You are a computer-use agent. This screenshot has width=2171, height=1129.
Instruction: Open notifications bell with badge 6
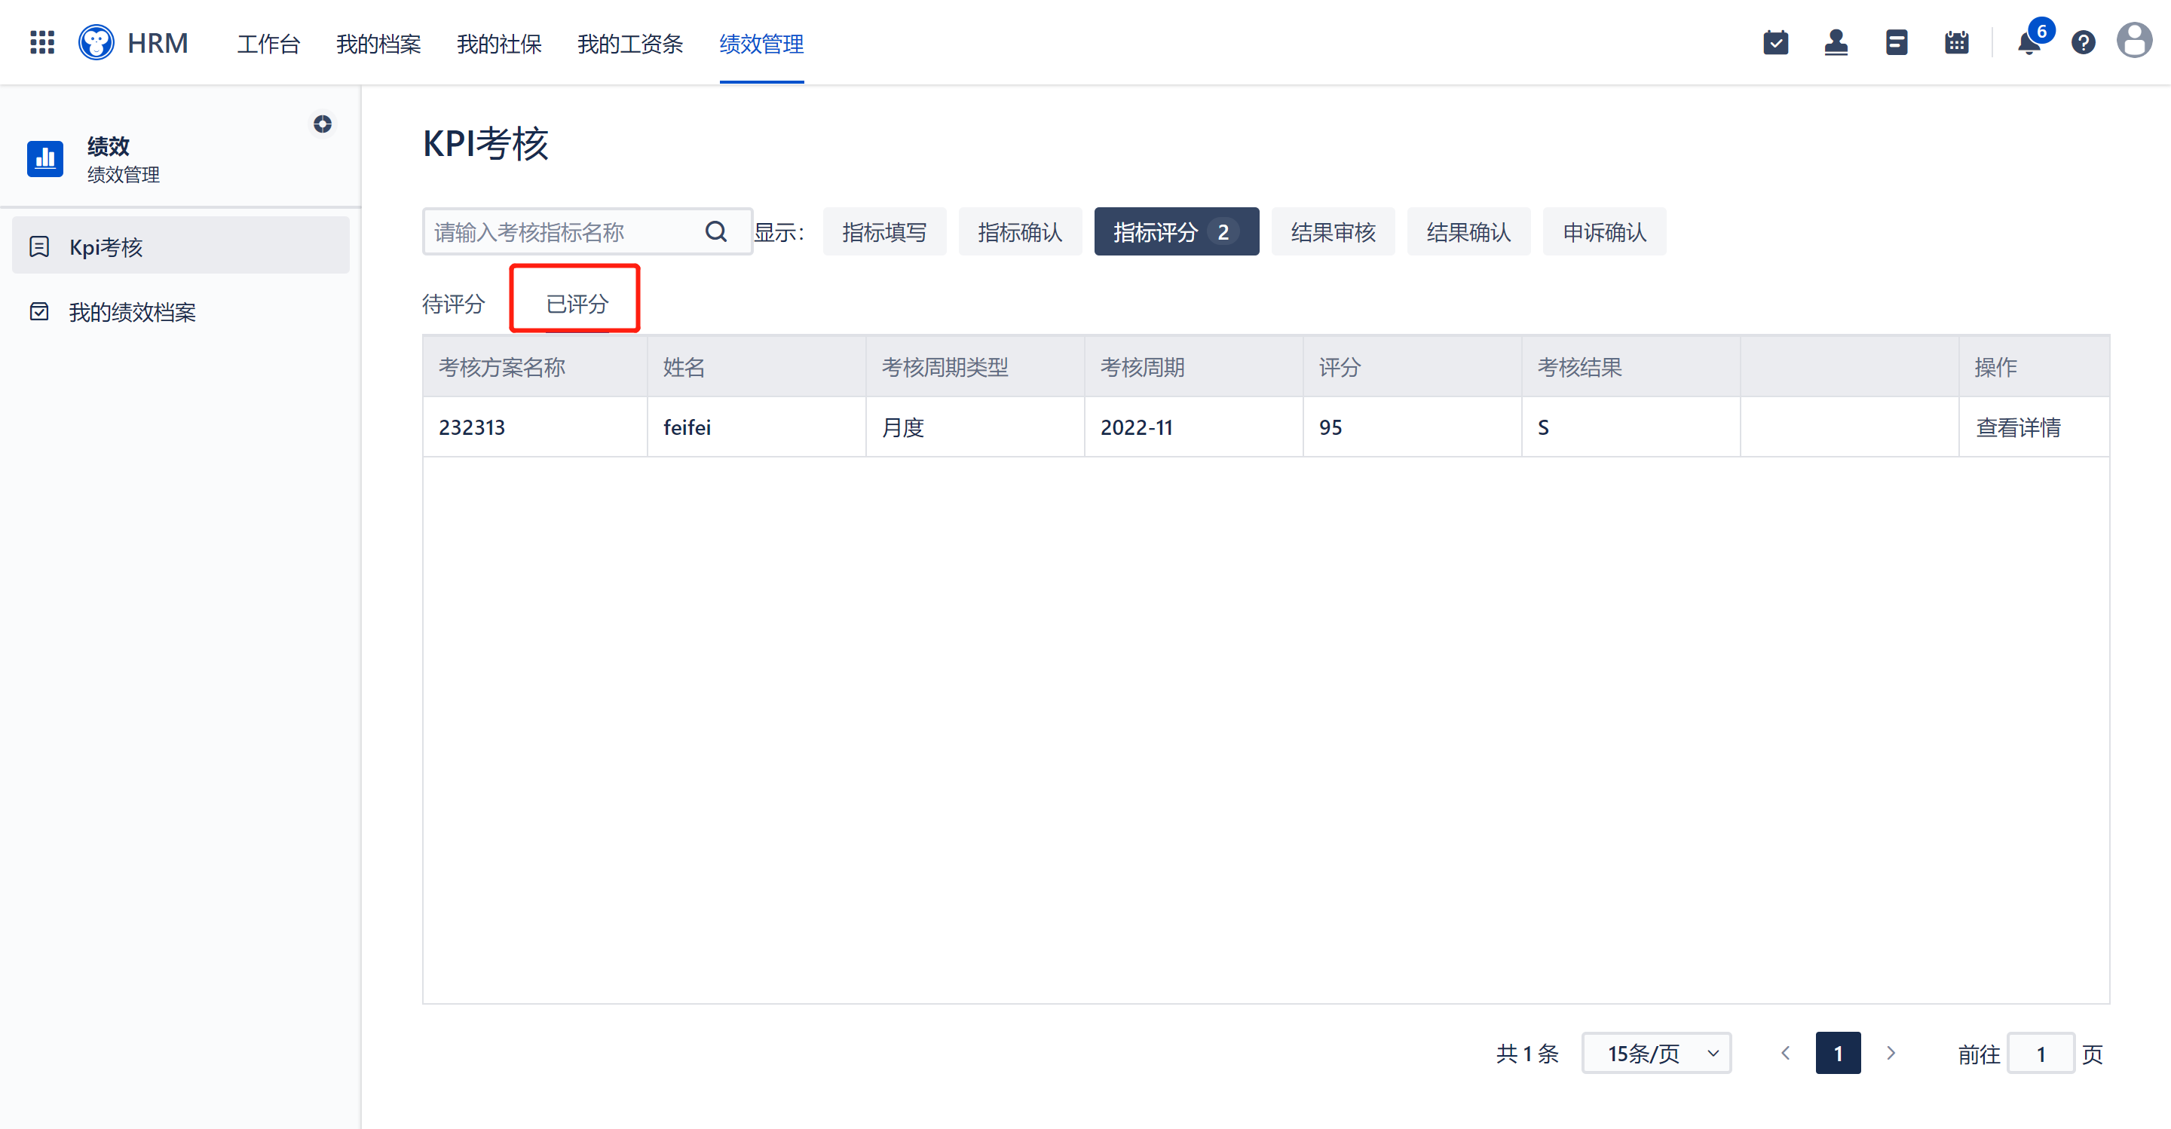[x=2031, y=41]
